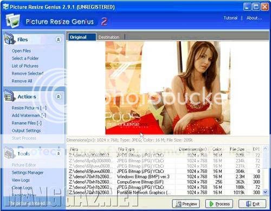
Task: Switch to the Original tab
Action: (82, 37)
